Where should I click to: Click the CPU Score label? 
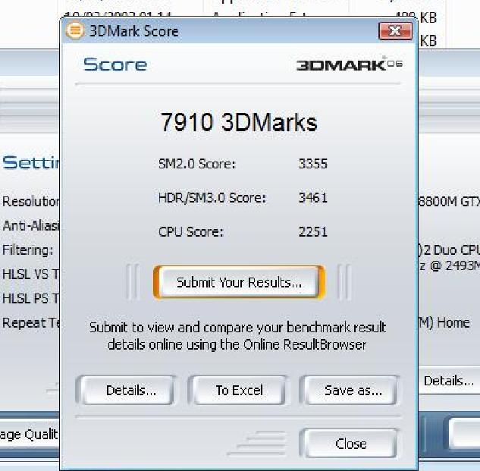coord(191,232)
